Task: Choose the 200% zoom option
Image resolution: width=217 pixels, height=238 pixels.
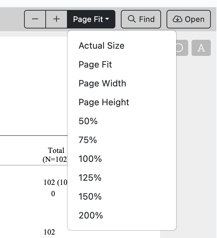Action: point(91,215)
